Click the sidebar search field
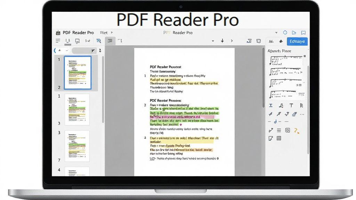 [84, 51]
